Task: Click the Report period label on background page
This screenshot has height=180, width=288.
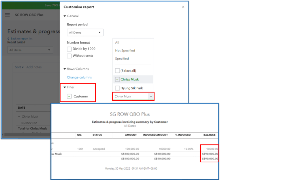Action: pyautogui.click(x=16, y=42)
